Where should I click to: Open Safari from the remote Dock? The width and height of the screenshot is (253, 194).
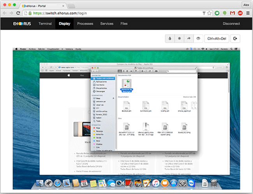pos(58,183)
